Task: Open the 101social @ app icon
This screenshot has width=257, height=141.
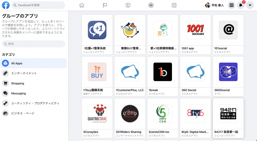Action: (x=228, y=30)
